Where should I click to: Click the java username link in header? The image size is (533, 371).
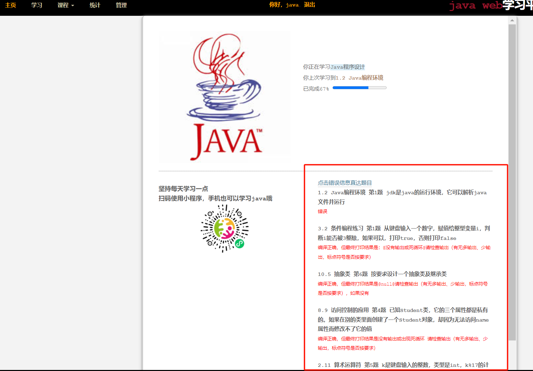point(292,5)
